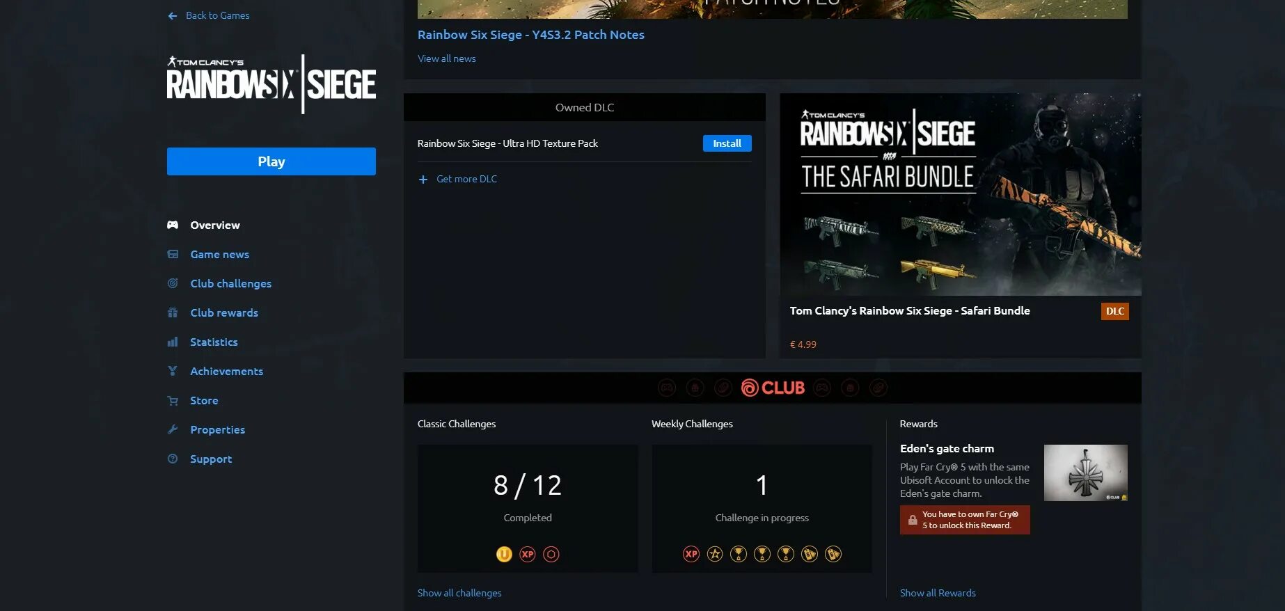Image resolution: width=1285 pixels, height=611 pixels.
Task: Click the € 4.99 price
Action: coord(803,344)
